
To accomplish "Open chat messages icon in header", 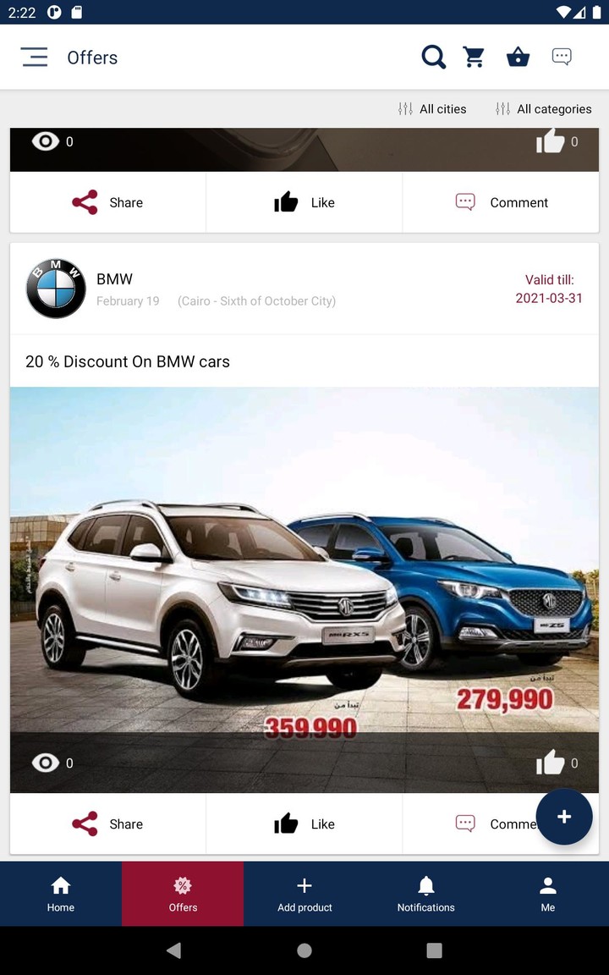I will [x=562, y=58].
